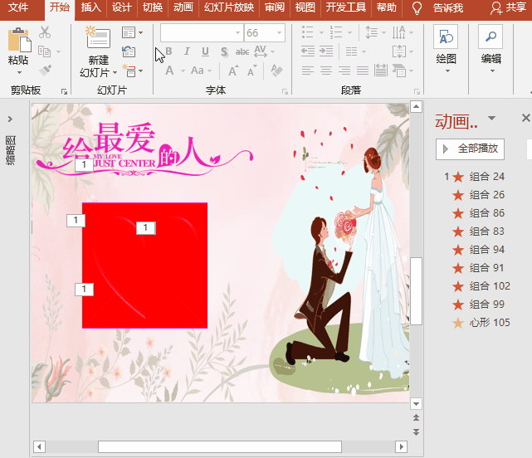Convert to SmartArt graphic icon

tap(399, 71)
